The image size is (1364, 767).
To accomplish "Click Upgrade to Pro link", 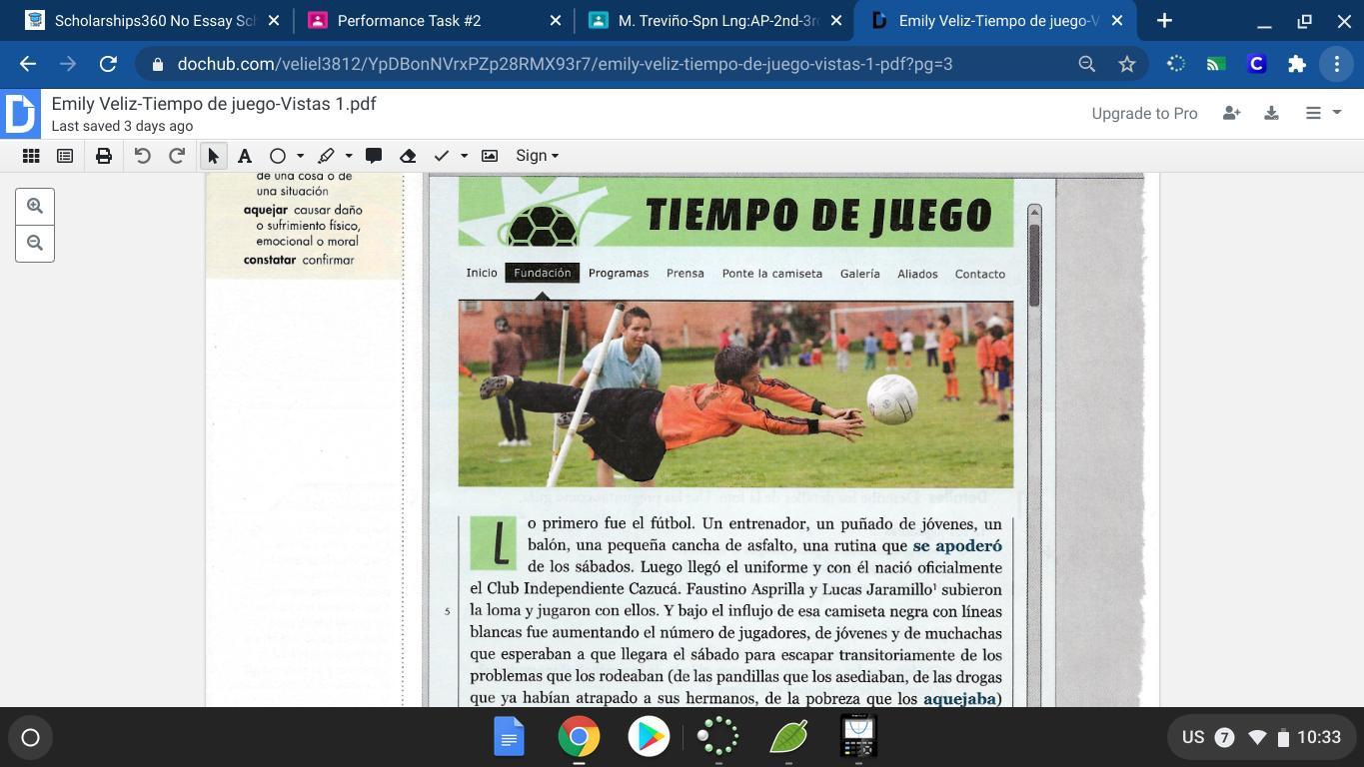I will [1144, 114].
